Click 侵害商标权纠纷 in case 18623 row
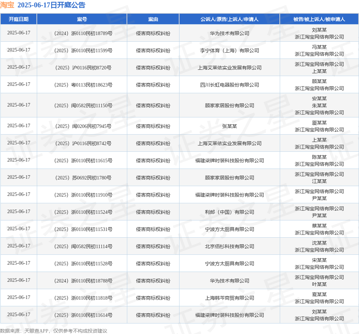359x334 pixels. coord(153,85)
